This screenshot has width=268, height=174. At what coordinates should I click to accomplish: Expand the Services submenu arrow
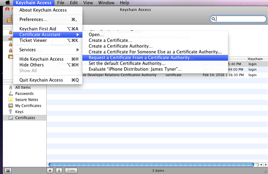point(78,49)
